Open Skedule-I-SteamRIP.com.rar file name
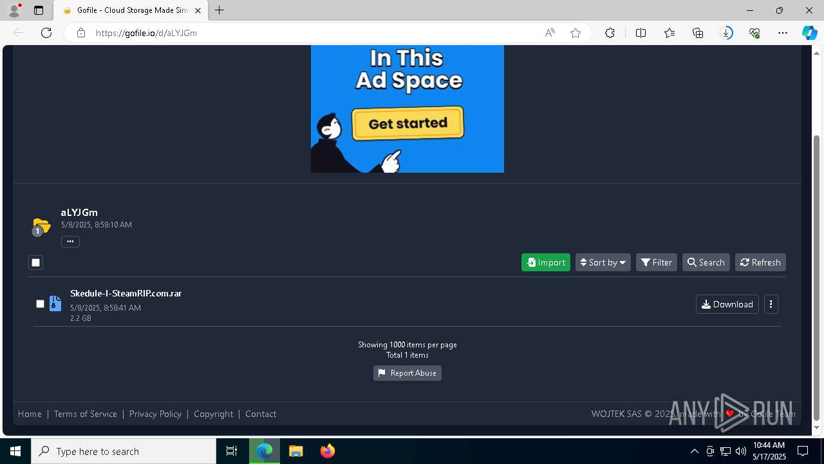The width and height of the screenshot is (824, 464). point(126,293)
